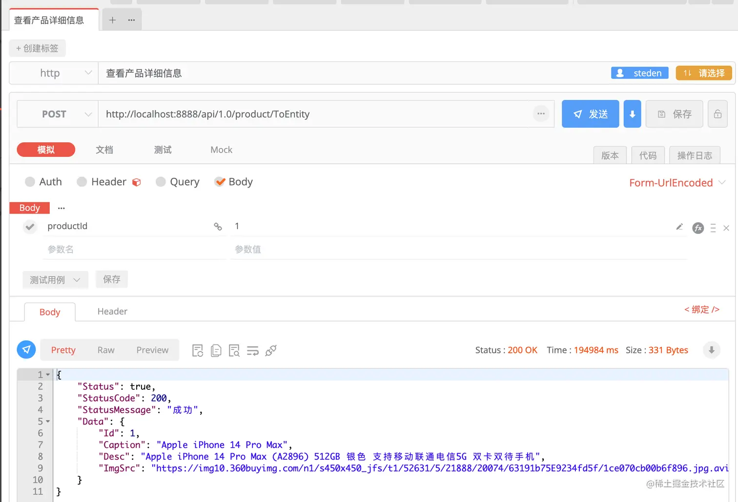Toggle the lock icon beside Save
738x502 pixels.
pos(717,114)
